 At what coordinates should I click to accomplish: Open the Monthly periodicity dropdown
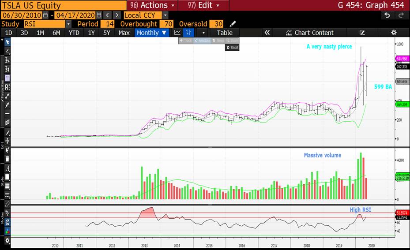point(152,33)
